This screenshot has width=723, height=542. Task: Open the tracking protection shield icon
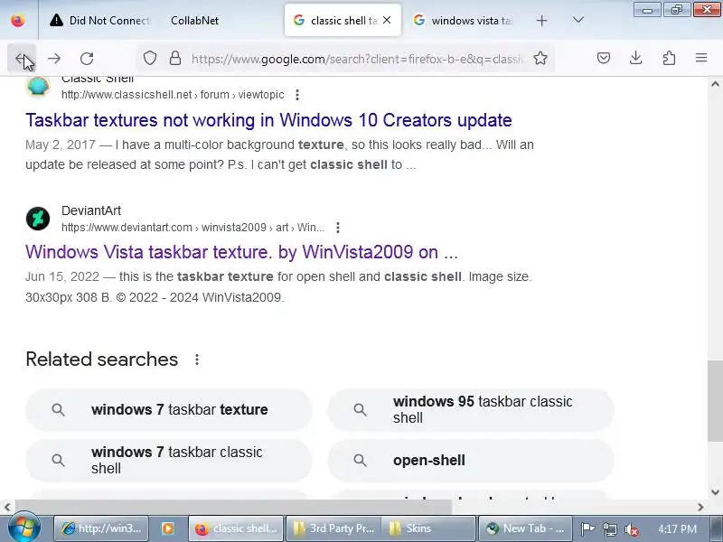coord(150,58)
